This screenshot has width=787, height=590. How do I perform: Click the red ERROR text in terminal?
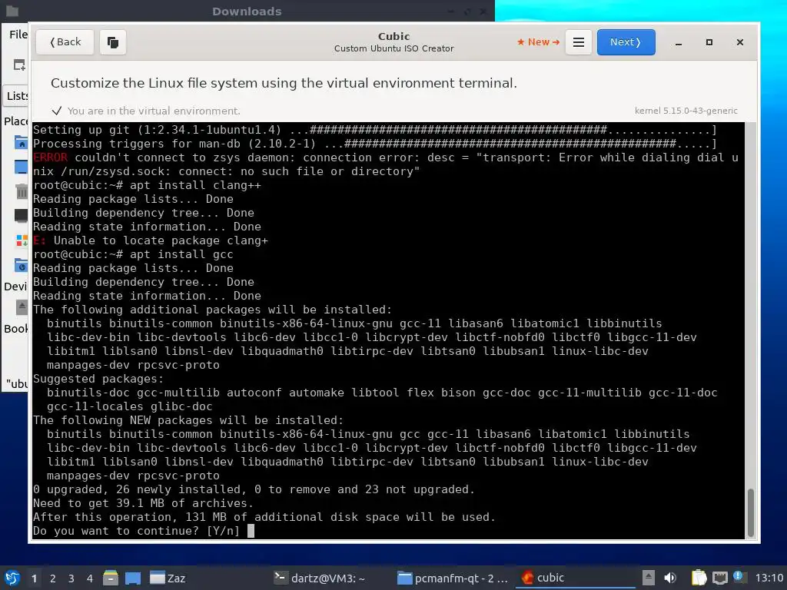tap(50, 157)
